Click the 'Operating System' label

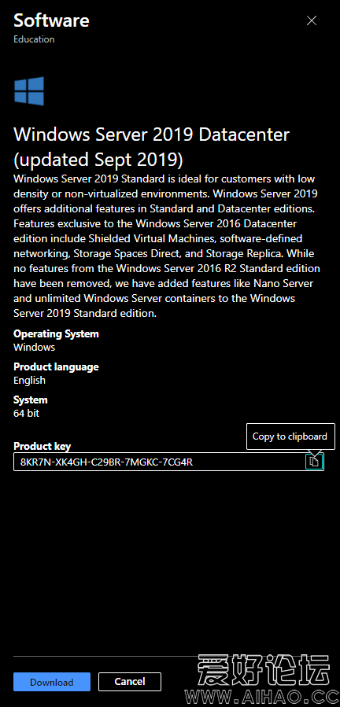(x=56, y=334)
